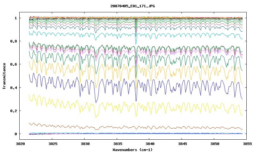Image resolution: width=253 pixels, height=152 pixels.
Task: Click the x-axis tick label 3830
Action: pos(85,144)
